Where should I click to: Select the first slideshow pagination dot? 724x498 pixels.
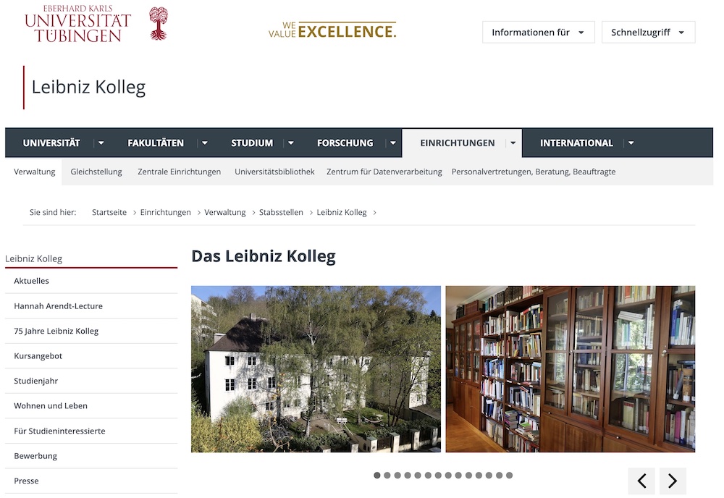377,476
